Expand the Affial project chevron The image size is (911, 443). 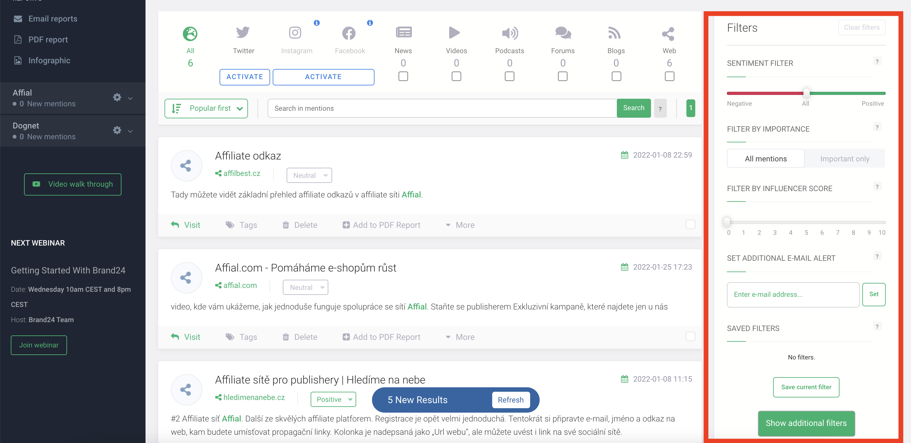[x=130, y=98]
